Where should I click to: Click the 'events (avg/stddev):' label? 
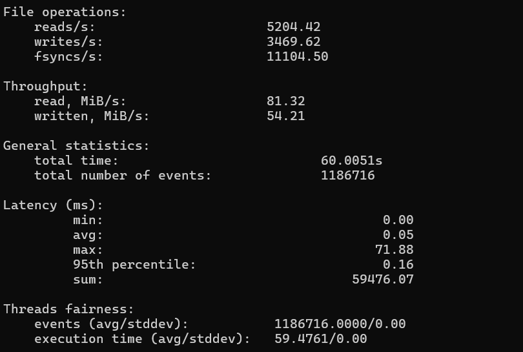(x=111, y=324)
